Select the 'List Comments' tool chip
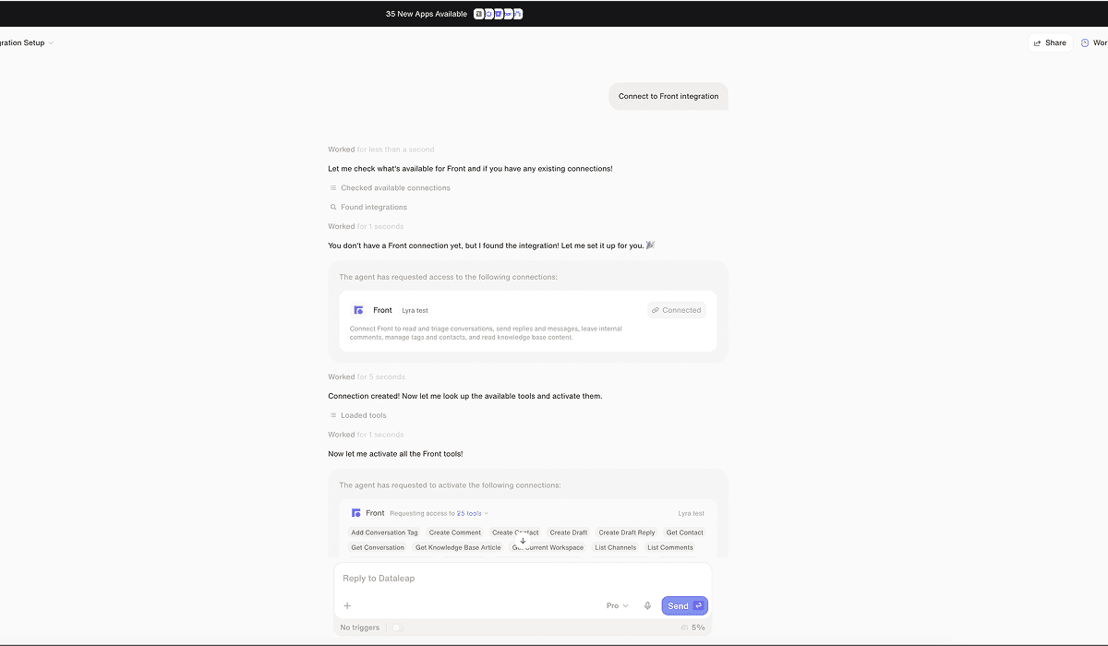 pos(669,547)
